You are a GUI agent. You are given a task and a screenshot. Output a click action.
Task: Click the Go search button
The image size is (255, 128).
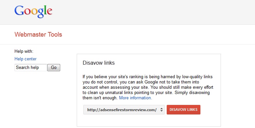click(54, 68)
